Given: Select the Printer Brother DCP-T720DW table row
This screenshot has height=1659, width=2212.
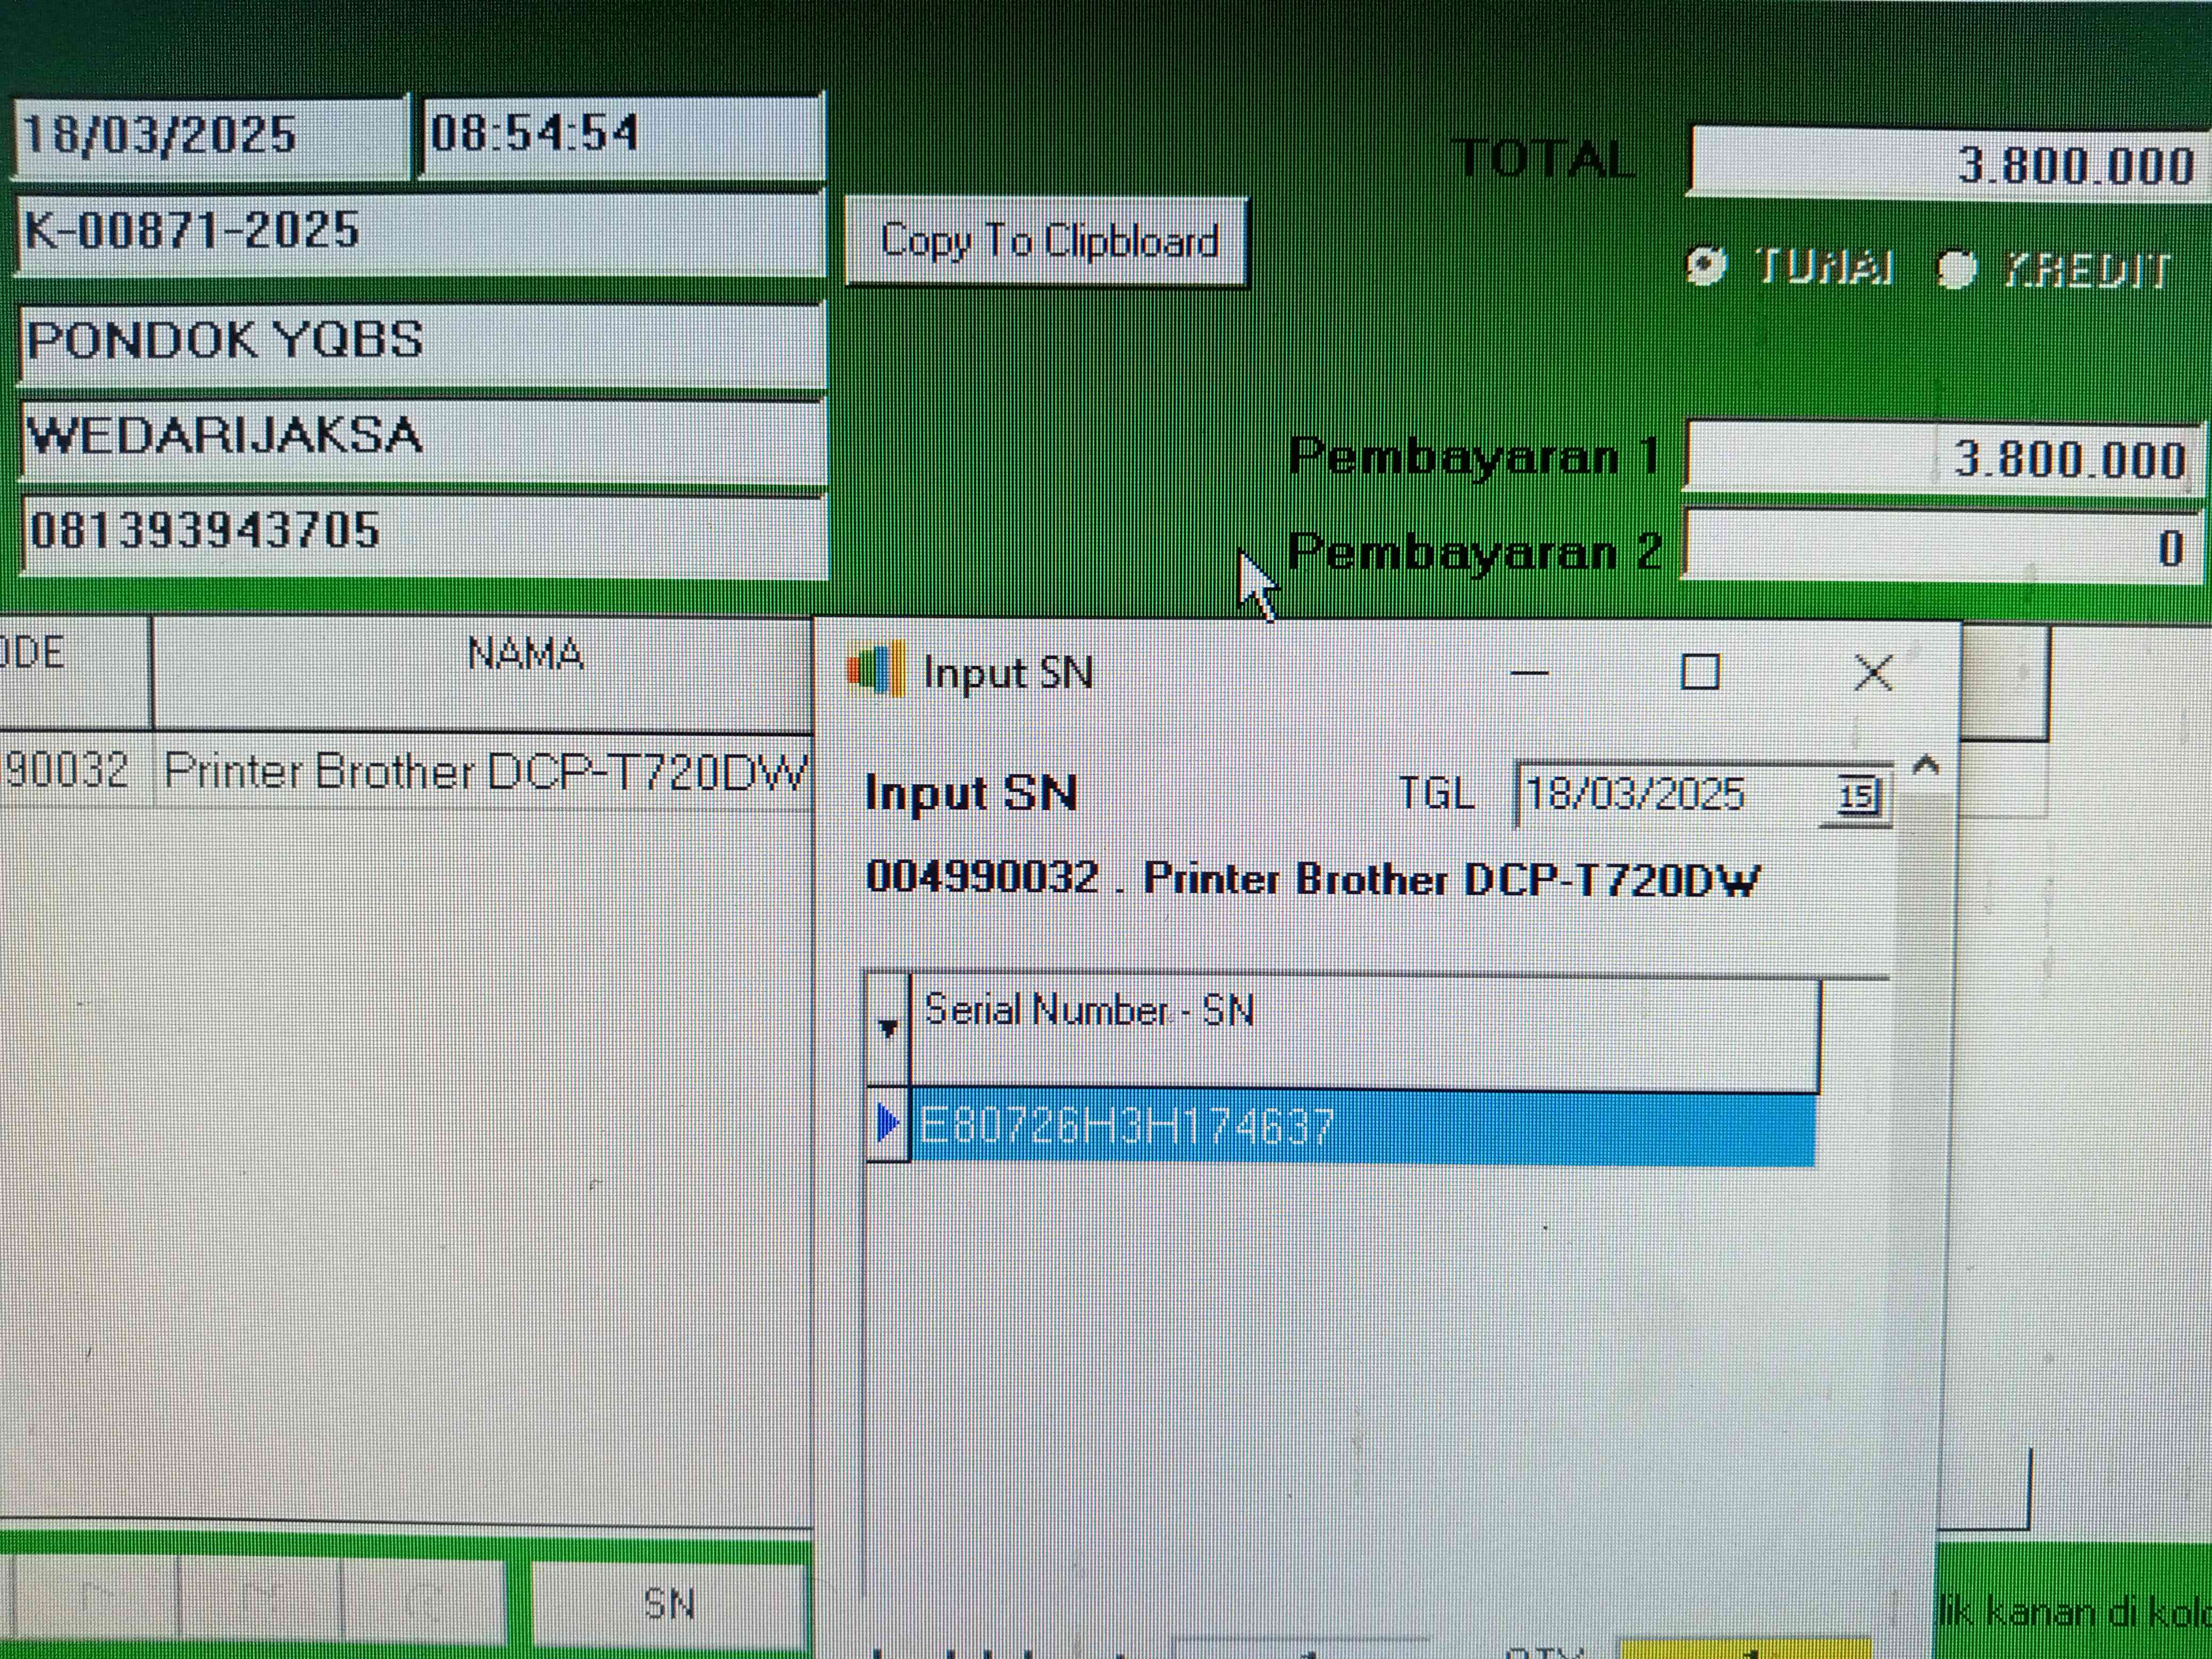Looking at the screenshot, I should [x=483, y=772].
